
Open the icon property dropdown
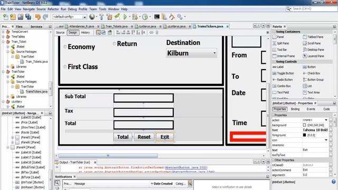click(x=326, y=140)
